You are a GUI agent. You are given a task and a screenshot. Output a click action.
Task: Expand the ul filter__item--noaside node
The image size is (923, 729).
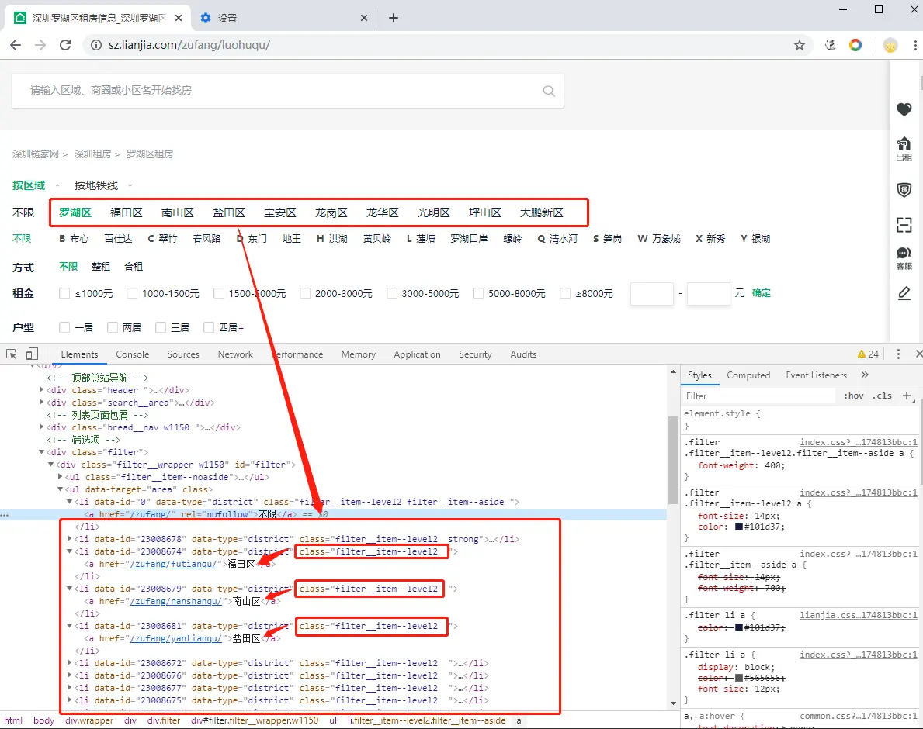coord(60,477)
